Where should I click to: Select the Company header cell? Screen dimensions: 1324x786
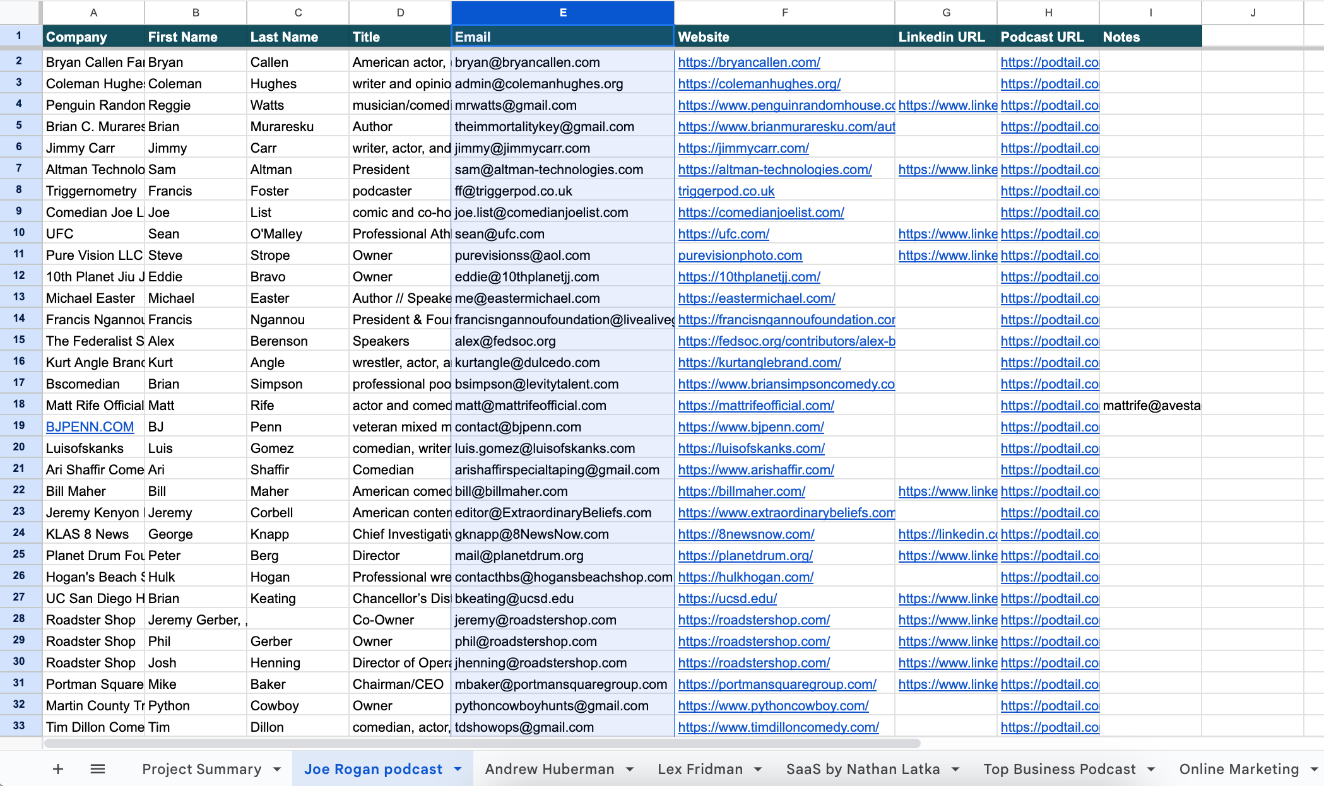(x=93, y=37)
